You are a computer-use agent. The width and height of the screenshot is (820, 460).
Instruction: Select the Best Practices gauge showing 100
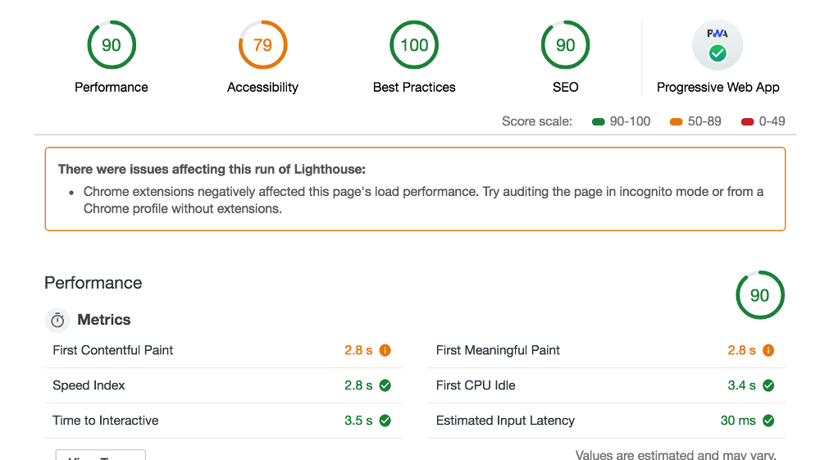click(414, 45)
